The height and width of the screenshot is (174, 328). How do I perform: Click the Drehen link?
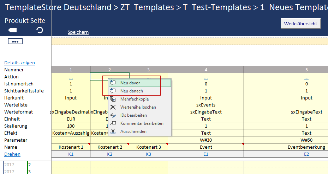[12, 154]
